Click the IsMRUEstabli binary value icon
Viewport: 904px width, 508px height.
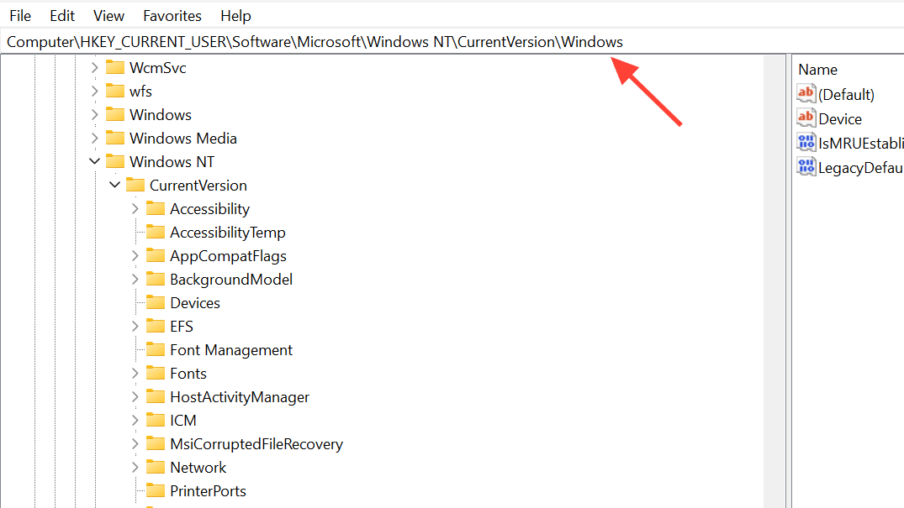[806, 142]
